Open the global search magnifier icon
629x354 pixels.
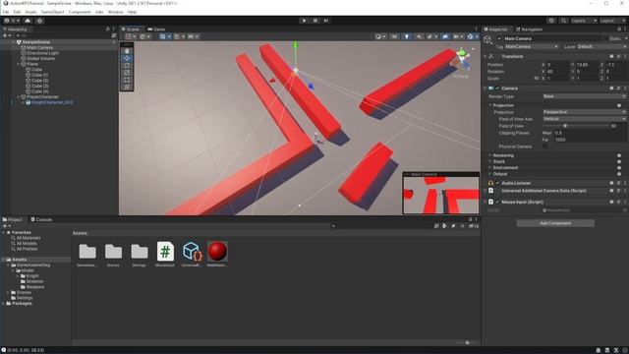[563, 21]
